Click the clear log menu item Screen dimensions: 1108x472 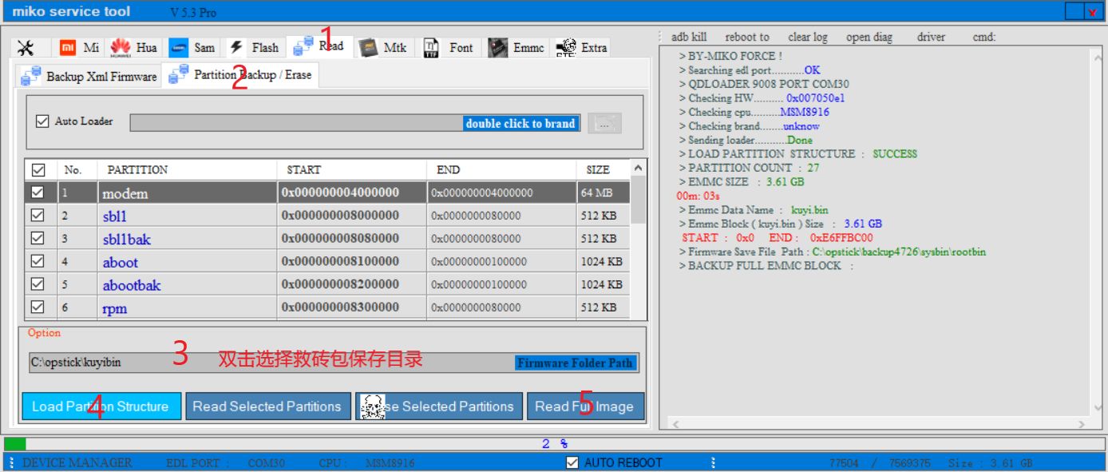tap(809, 36)
